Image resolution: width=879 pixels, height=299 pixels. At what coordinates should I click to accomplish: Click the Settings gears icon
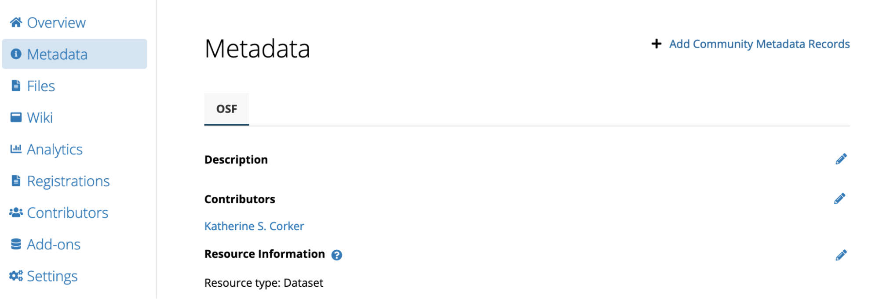click(16, 276)
